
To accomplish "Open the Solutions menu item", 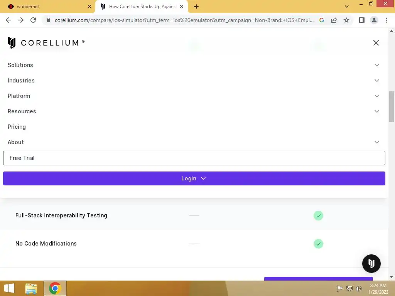I will click(x=20, y=65).
